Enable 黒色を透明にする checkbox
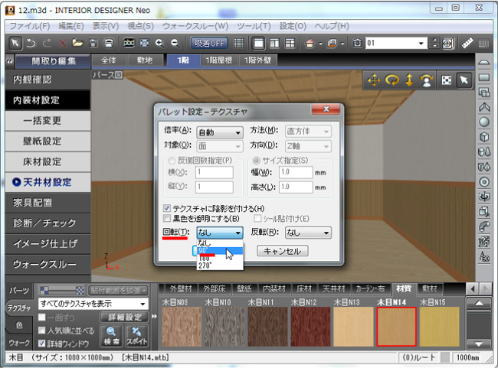This screenshot has width=498, height=368. coord(168,218)
